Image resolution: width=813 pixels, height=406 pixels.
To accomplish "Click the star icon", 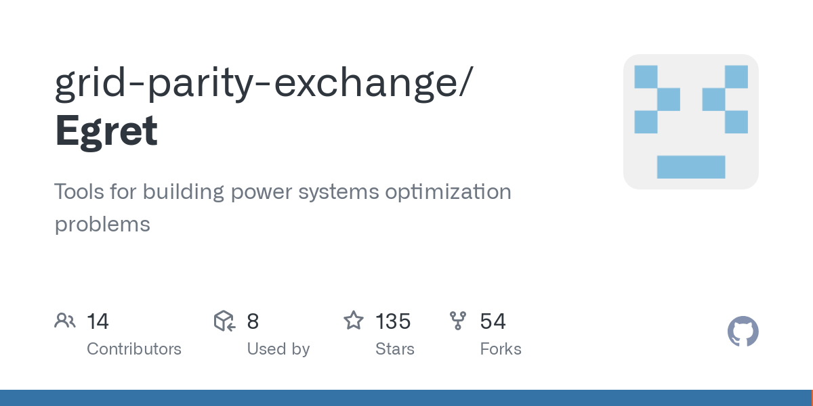I will tap(354, 321).
